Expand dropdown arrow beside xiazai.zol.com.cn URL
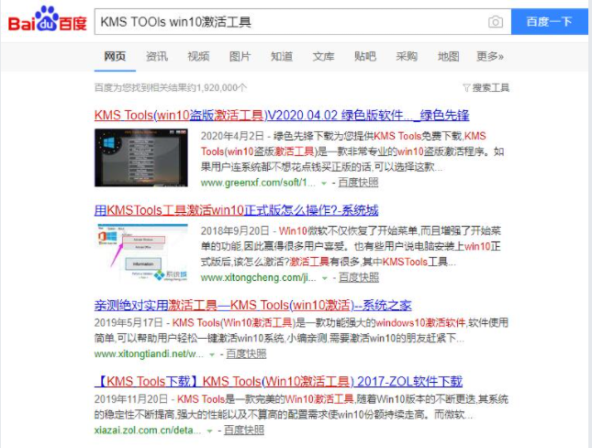This screenshot has width=592, height=448. (x=207, y=430)
